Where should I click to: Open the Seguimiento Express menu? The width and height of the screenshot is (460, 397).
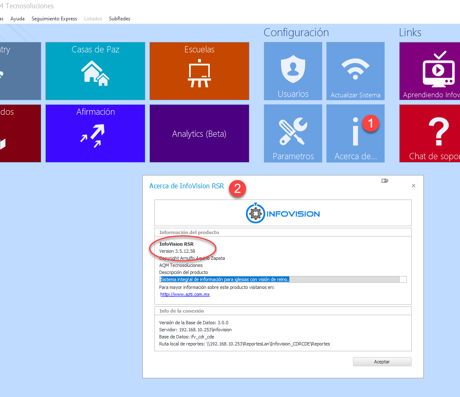pyautogui.click(x=54, y=18)
